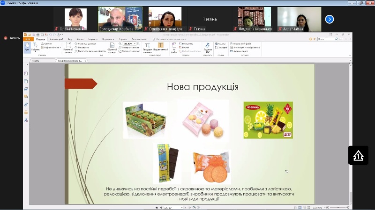Go to first page in status bar
This screenshot has width=375, height=210.
(157, 208)
